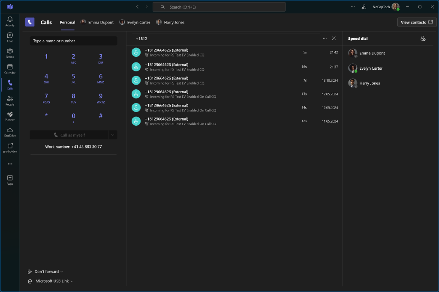Screen dimensions: 439x292
Task: Click the View contacts button
Action: coord(416,22)
